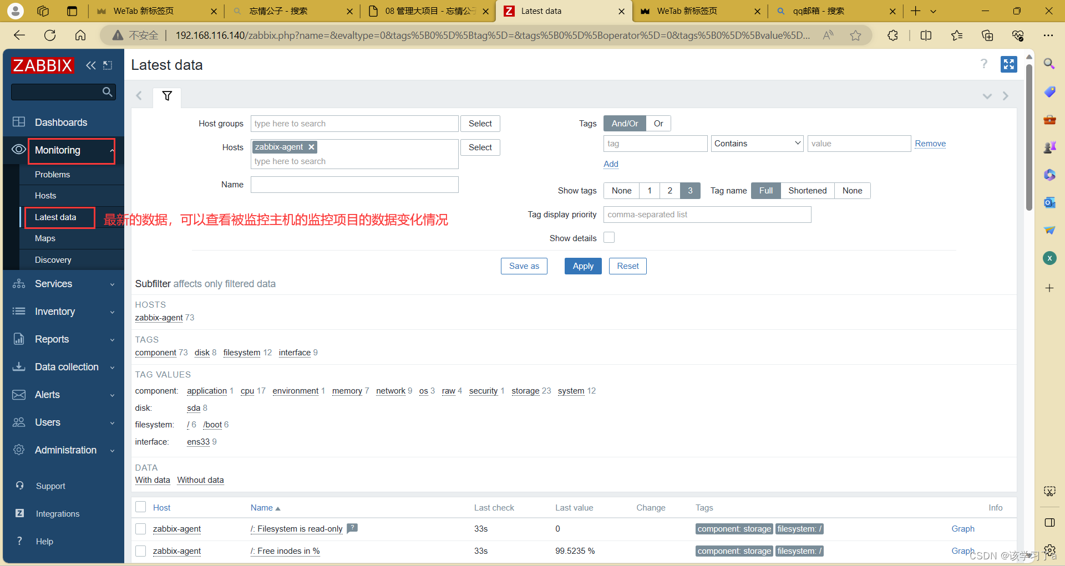Expand the Reports menu
Viewport: 1065px width, 566px height.
coord(64,339)
